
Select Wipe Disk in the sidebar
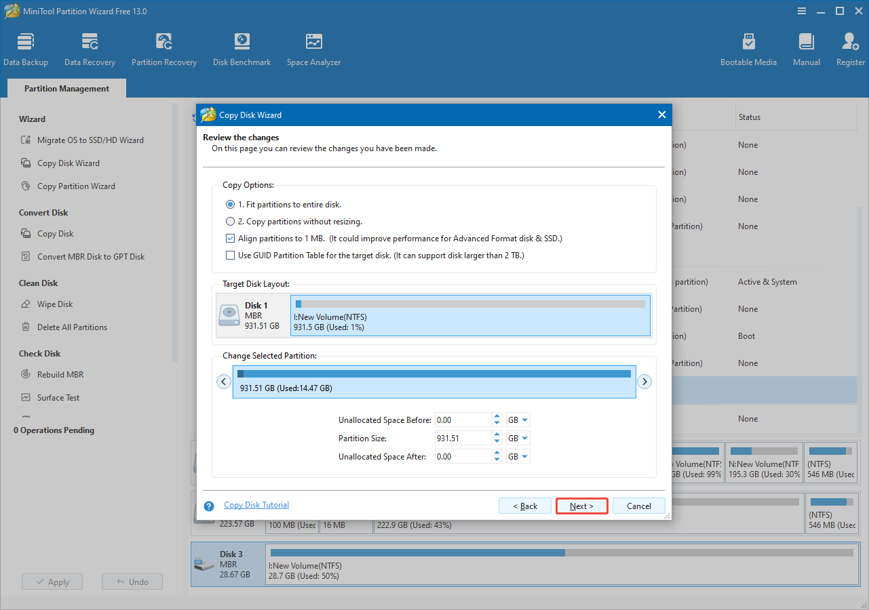(x=54, y=304)
